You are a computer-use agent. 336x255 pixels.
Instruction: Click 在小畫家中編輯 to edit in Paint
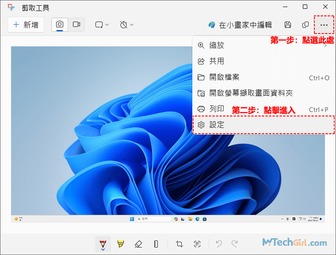click(240, 25)
